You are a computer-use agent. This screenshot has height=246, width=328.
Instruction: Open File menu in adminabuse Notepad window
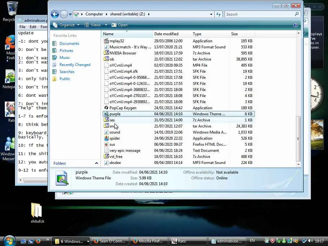[22, 27]
